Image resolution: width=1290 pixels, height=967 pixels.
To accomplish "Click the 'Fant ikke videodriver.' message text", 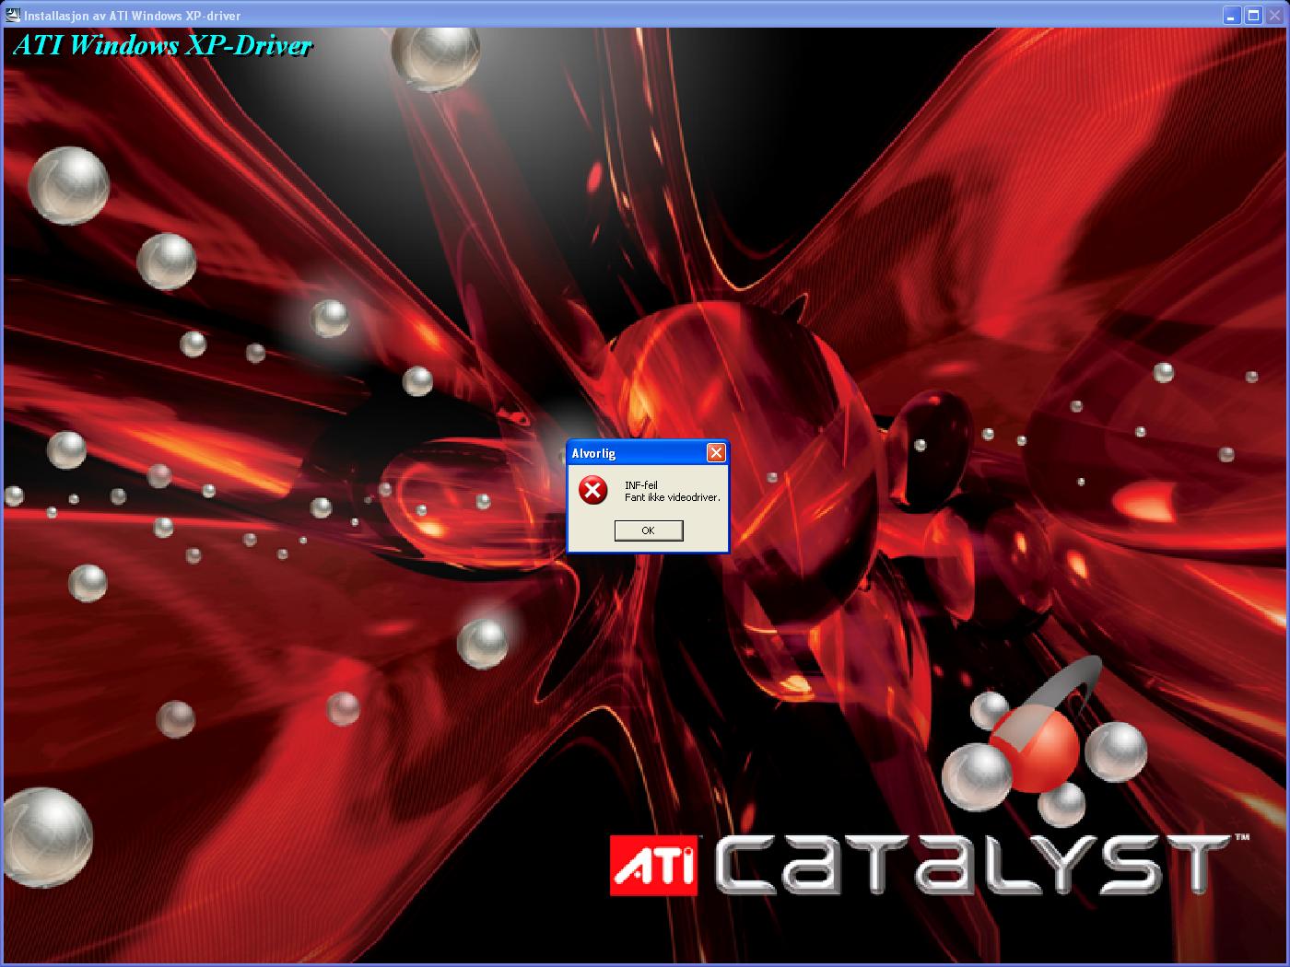I will coord(673,497).
